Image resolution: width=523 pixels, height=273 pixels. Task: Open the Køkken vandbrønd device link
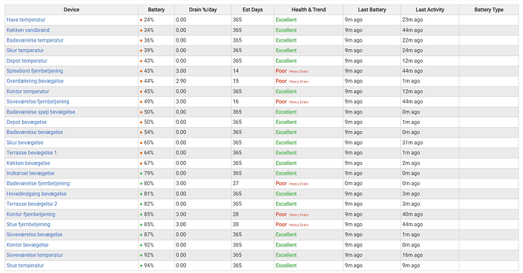[28, 30]
